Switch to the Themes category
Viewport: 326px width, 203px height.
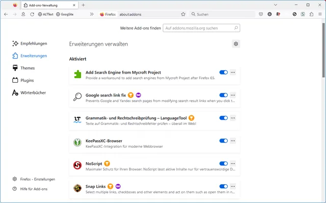28,68
